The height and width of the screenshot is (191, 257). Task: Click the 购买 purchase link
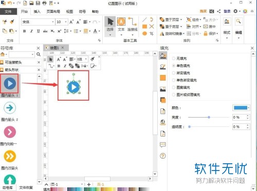[203, 11]
